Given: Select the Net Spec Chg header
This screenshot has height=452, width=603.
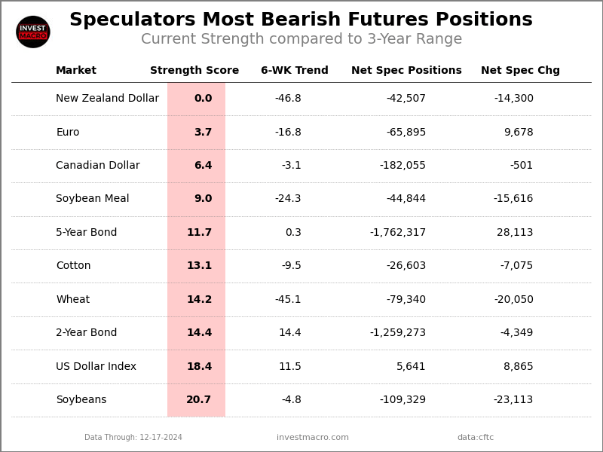Looking at the screenshot, I should [520, 71].
